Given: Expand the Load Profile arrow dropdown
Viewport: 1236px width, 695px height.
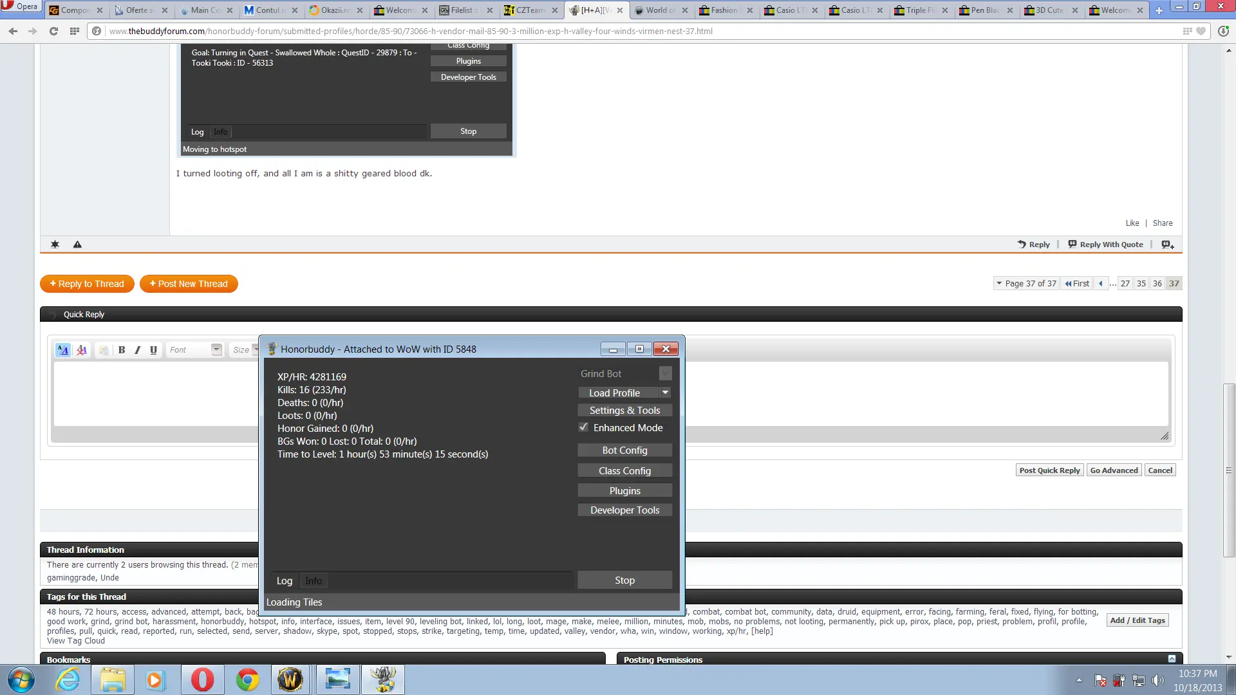Looking at the screenshot, I should (666, 393).
